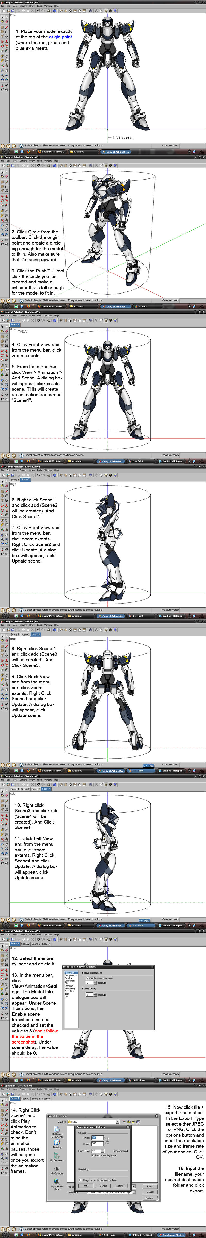This screenshot has height=1238, width=206.
Task: Click the Redo icon in SpinAnim toolbar
Action: tap(43, 1094)
